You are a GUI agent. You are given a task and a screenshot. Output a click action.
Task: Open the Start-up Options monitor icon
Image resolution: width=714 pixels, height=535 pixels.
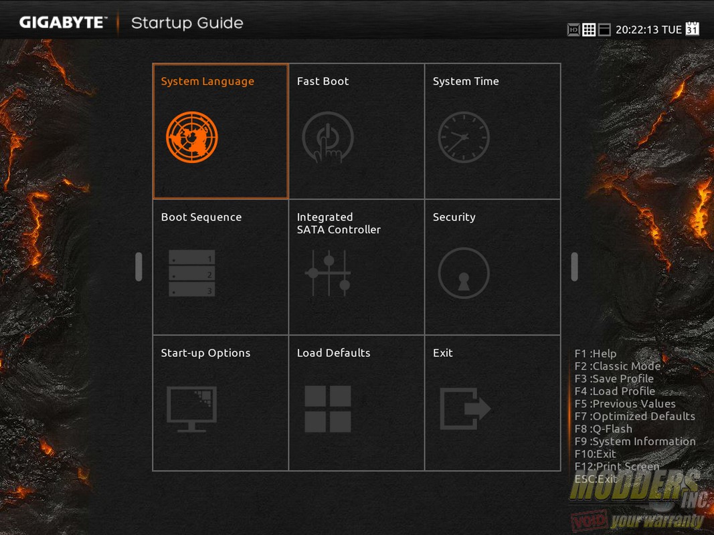pos(191,409)
